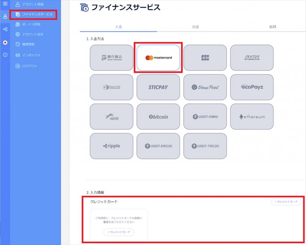Viewport: 306px width, 245px height.
Task: Choose mastercard deposit method
Action: (x=158, y=58)
